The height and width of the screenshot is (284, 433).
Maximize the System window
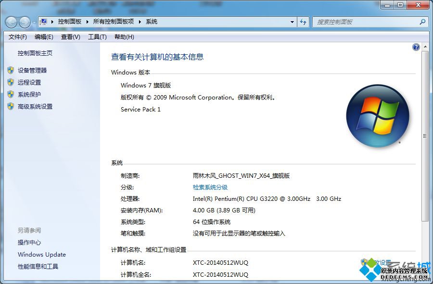[x=400, y=5]
